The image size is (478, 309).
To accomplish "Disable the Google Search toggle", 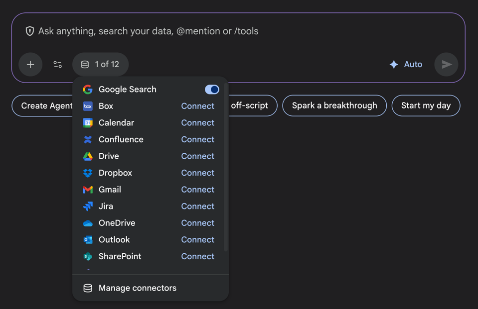I will click(212, 90).
